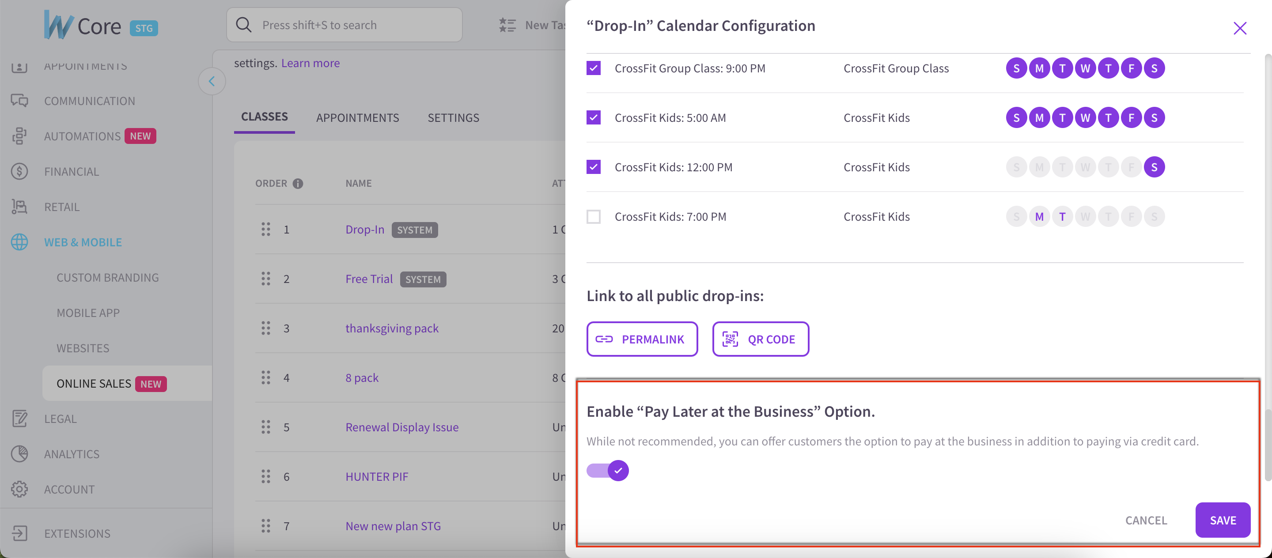This screenshot has height=558, width=1272.
Task: Toggle Monday on CrossFit Kids 12:00 PM row
Action: (x=1039, y=167)
